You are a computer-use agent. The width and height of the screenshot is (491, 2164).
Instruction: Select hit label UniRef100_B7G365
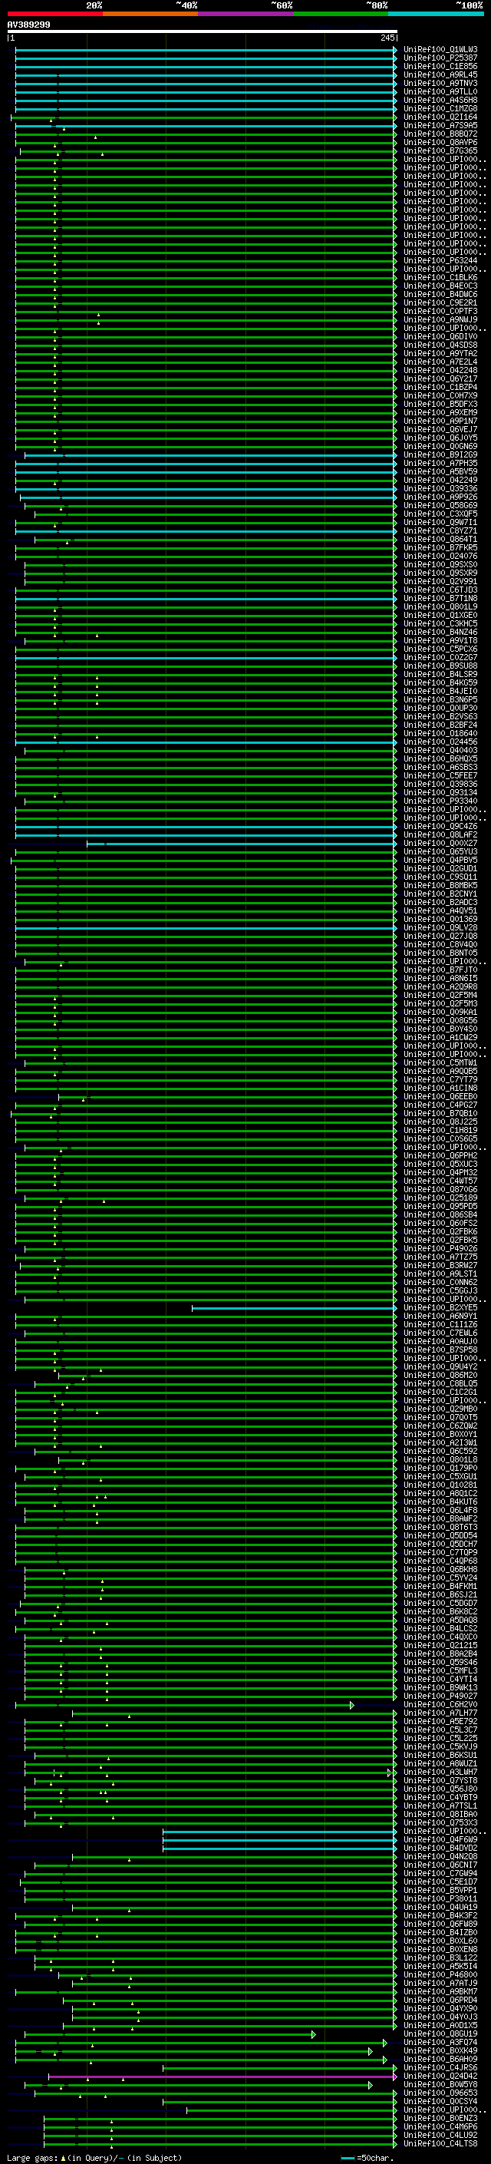pyautogui.click(x=440, y=150)
